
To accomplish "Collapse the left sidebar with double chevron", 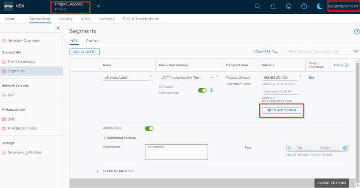I will (58, 28).
